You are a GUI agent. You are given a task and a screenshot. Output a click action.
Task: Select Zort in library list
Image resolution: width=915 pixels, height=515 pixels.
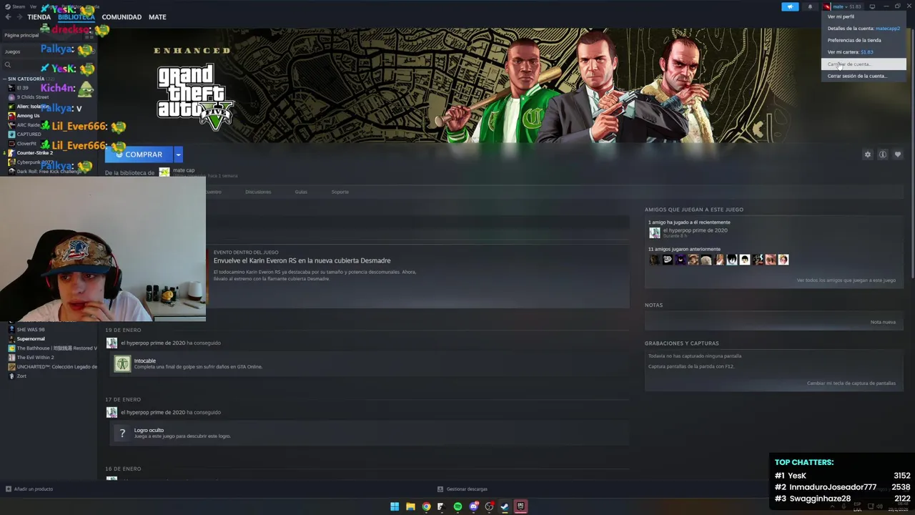pos(21,376)
